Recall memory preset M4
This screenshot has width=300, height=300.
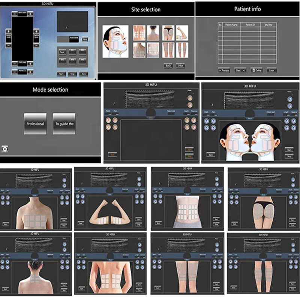click(x=72, y=61)
